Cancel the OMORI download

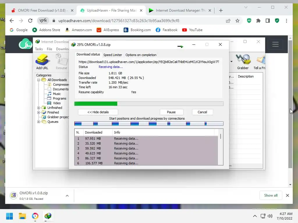tap(202, 112)
